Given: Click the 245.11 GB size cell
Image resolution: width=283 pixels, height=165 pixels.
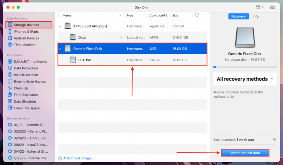Looking at the screenshot, I should tap(180, 38).
